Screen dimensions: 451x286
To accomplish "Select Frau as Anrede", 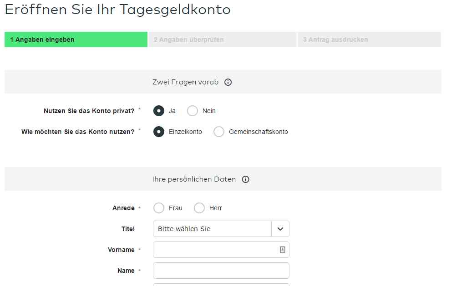I will (159, 208).
